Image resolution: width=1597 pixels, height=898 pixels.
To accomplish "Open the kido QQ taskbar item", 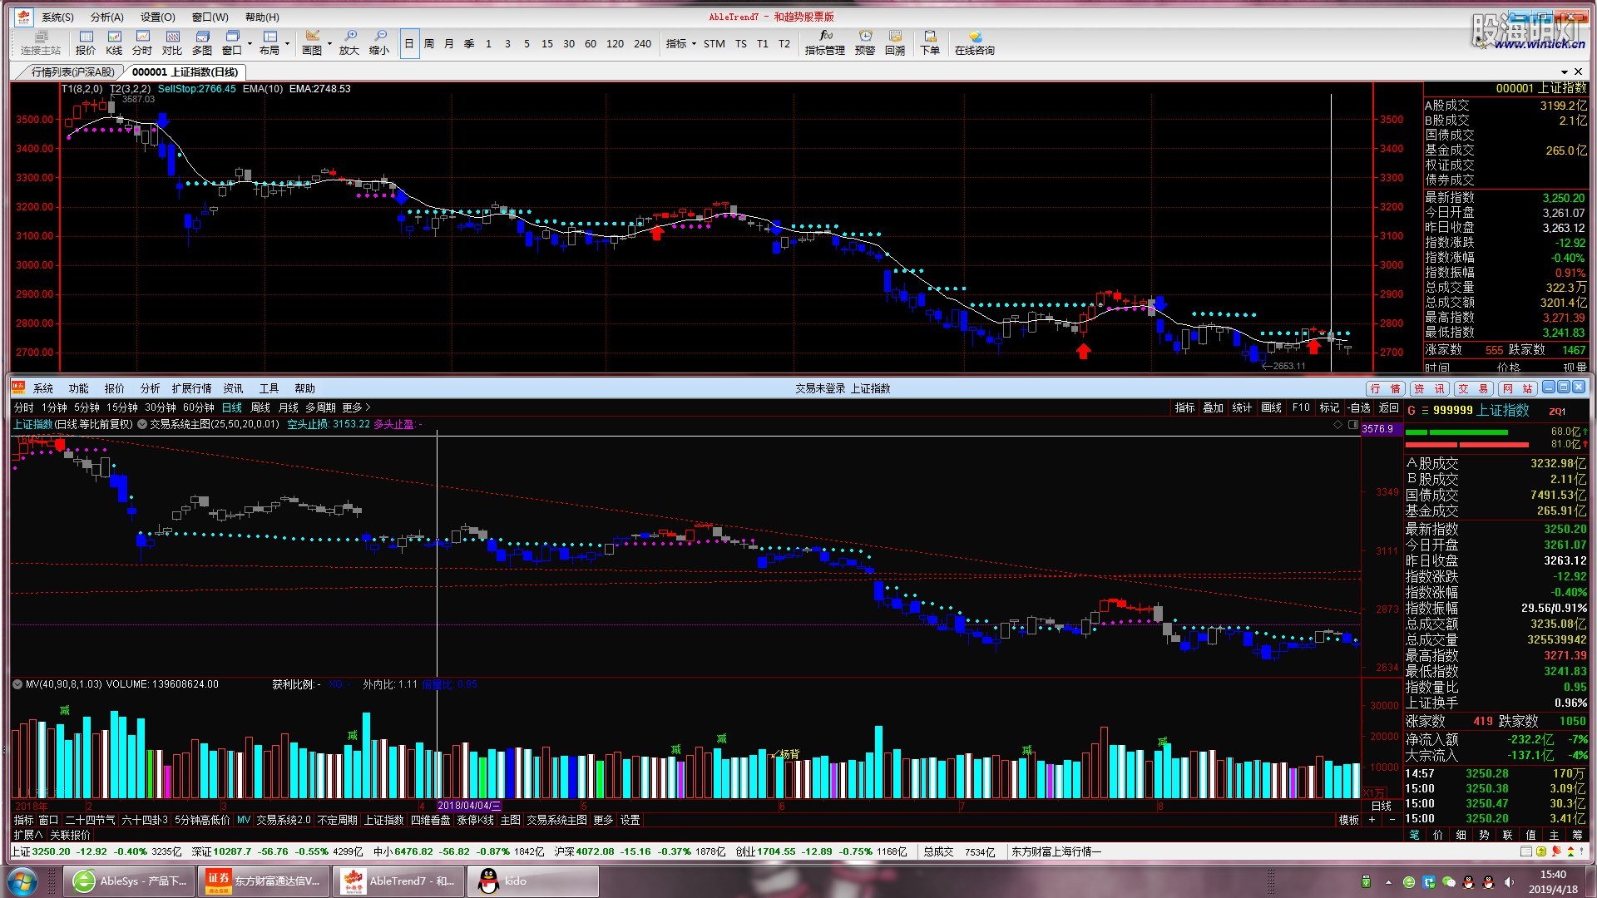I will tap(532, 881).
